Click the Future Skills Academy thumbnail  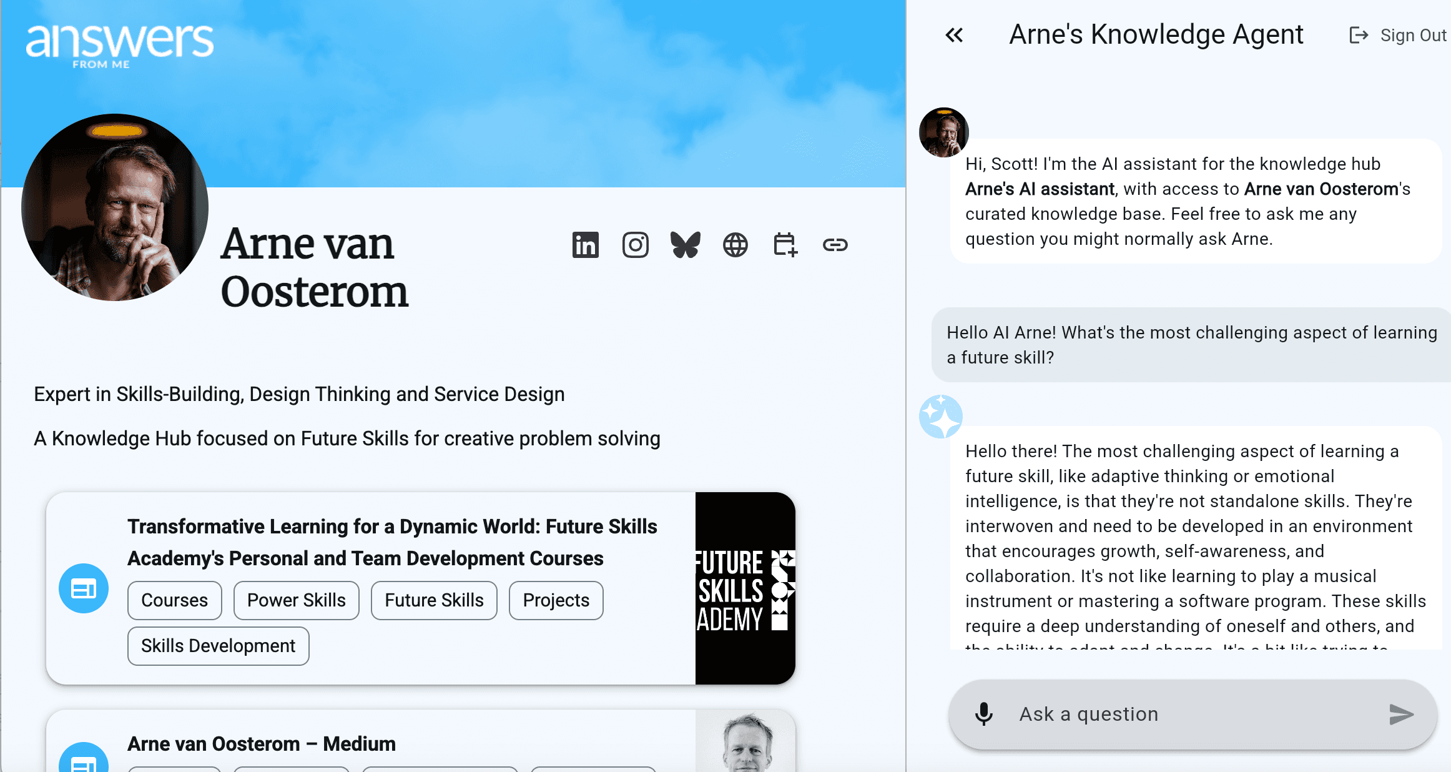point(745,588)
